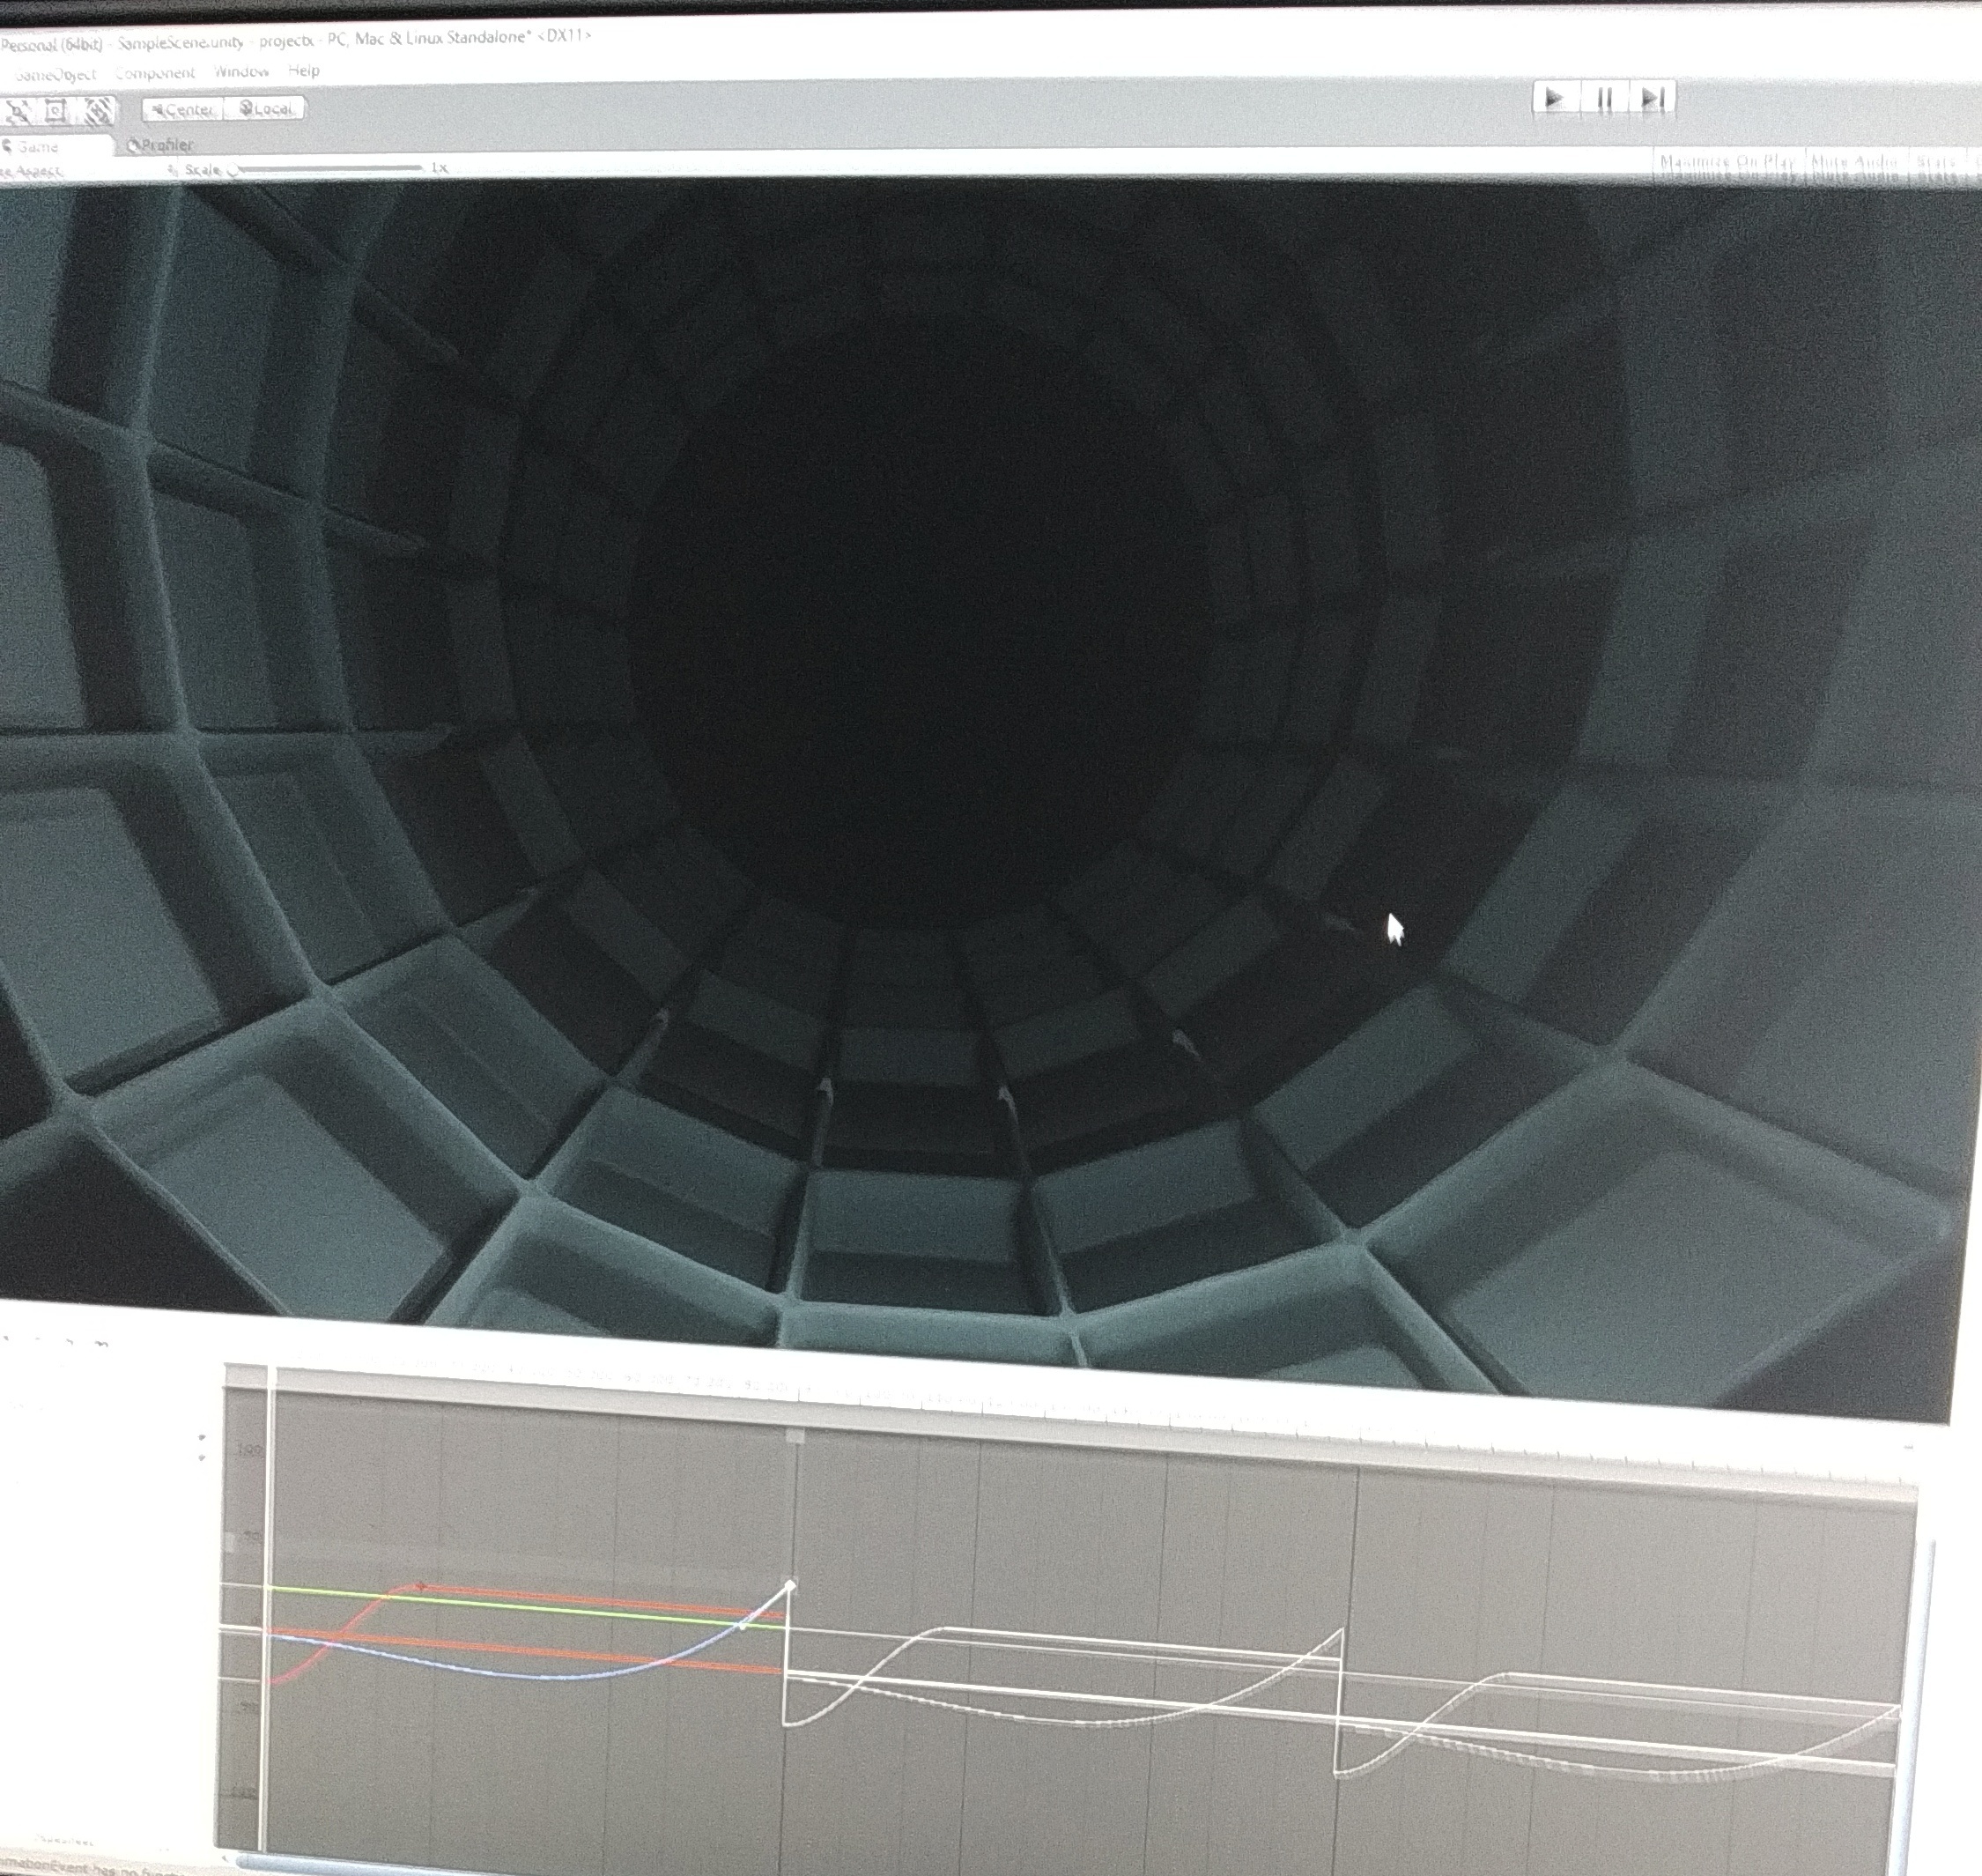Open the Window menu

tap(240, 72)
